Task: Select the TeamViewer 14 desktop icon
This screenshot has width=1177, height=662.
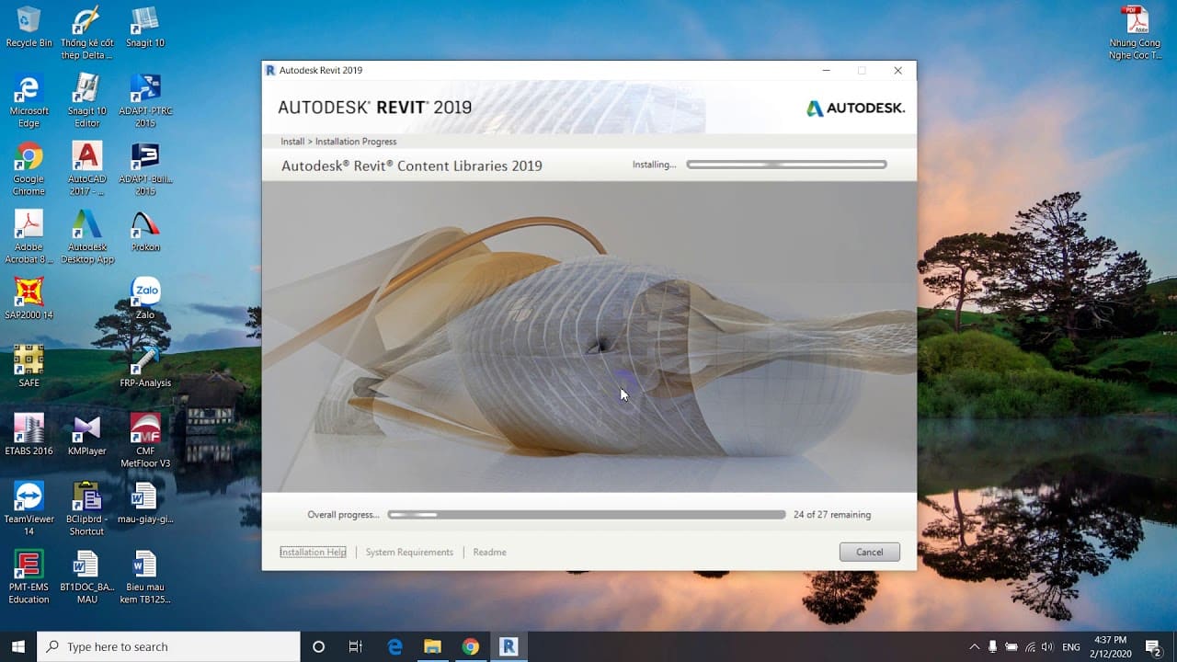Action: (x=29, y=509)
